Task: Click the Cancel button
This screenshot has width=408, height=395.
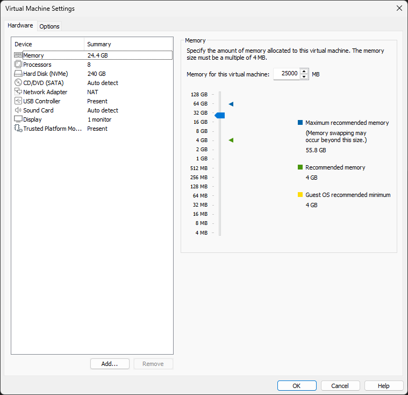Action: click(340, 386)
